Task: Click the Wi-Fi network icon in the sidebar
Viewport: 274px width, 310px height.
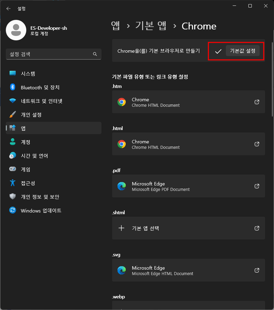Action: tap(13, 101)
